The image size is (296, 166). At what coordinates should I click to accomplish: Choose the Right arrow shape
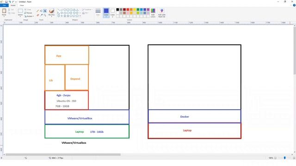(71, 13)
